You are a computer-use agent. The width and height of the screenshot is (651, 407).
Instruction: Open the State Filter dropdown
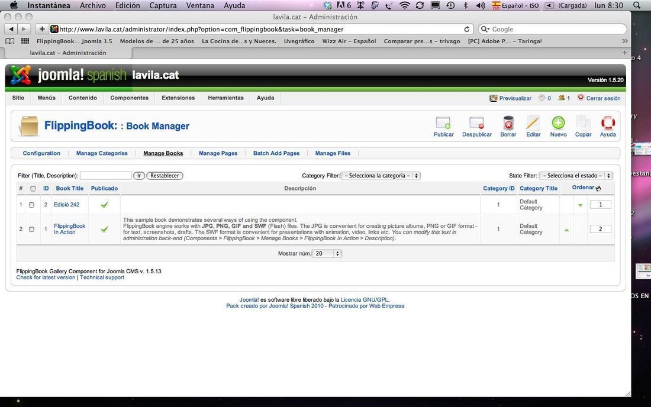click(576, 176)
